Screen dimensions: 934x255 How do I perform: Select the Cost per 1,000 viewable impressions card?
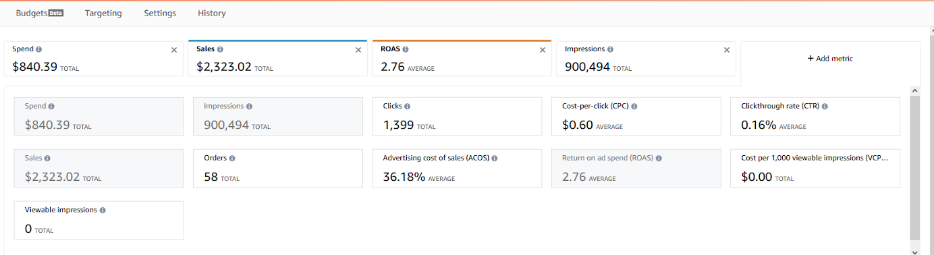click(x=815, y=168)
